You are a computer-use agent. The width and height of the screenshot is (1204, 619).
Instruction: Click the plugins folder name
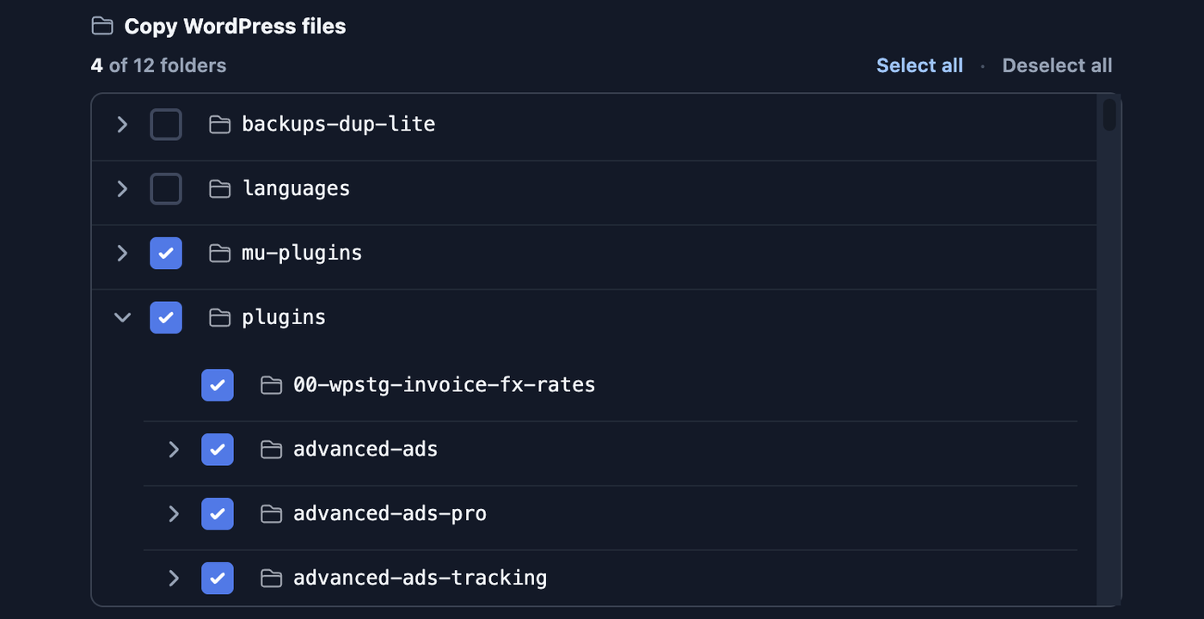tap(284, 318)
